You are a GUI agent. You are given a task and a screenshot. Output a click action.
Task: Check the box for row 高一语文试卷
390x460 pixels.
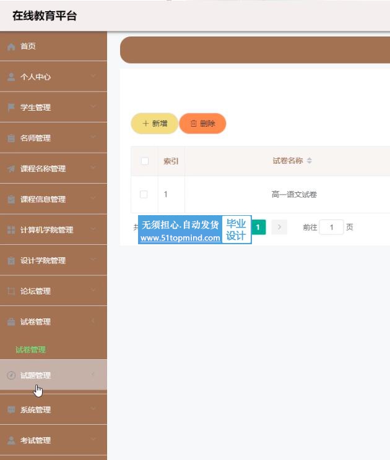click(x=144, y=195)
